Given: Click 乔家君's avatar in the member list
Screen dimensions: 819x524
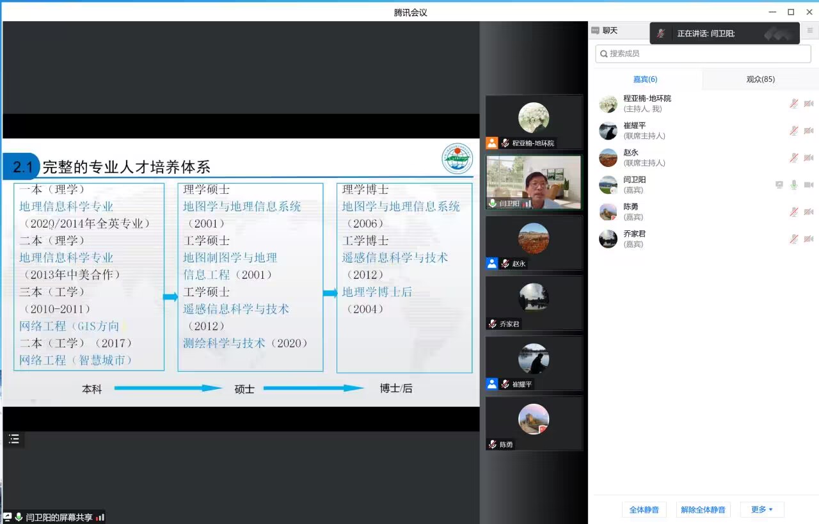Looking at the screenshot, I should coord(608,239).
